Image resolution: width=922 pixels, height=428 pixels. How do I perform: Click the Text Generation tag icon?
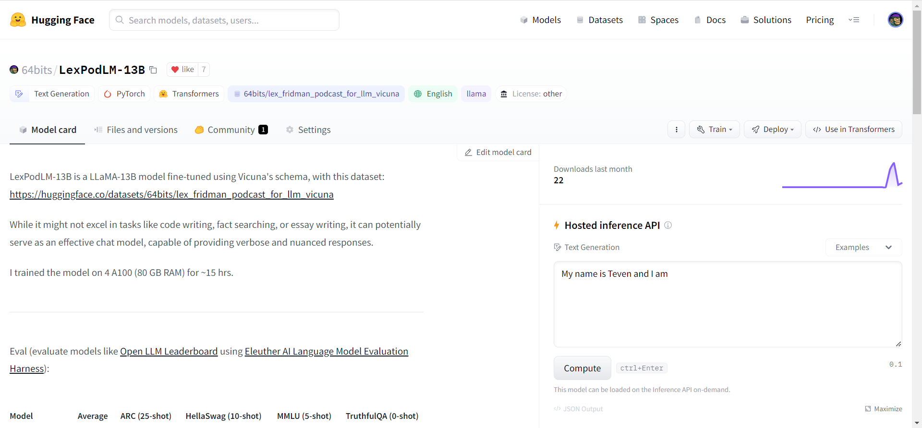pyautogui.click(x=19, y=94)
